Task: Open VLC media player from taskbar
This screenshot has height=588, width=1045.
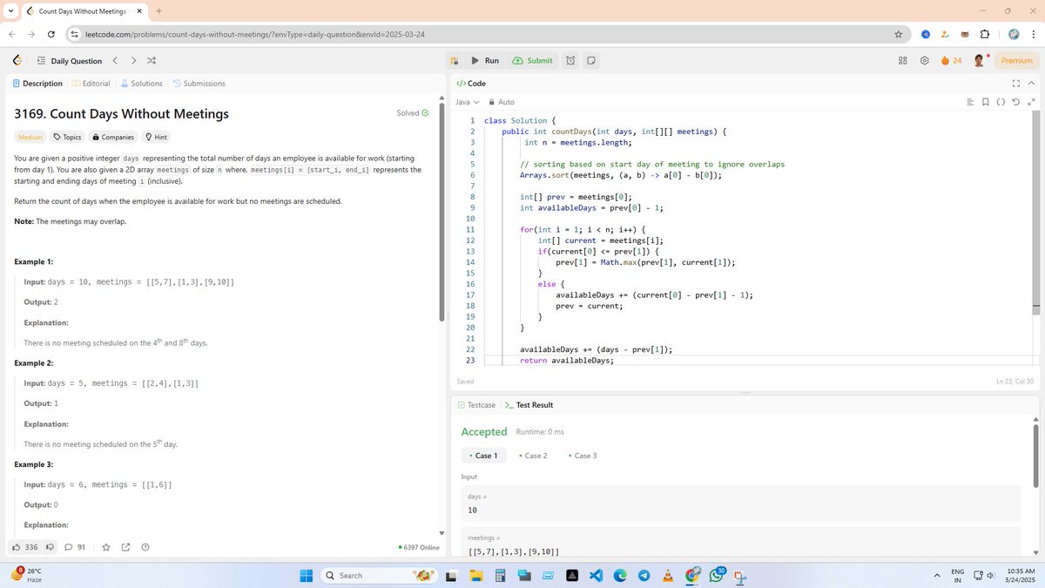Action: pyautogui.click(x=668, y=576)
